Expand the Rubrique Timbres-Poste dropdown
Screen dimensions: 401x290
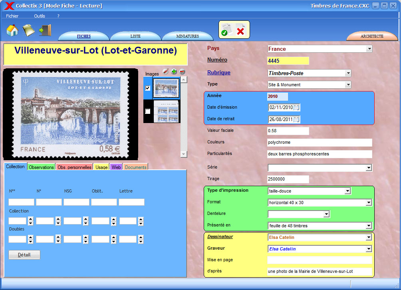pyautogui.click(x=348, y=73)
